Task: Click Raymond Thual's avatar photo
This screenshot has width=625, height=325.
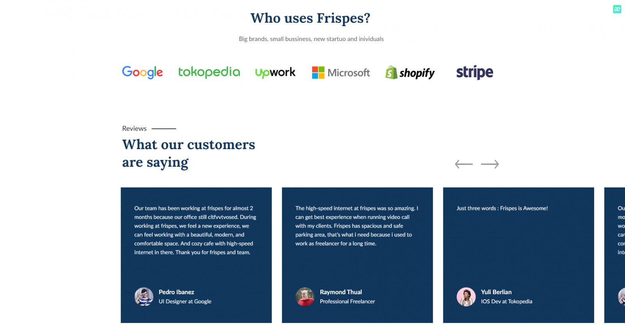Action: click(x=305, y=297)
